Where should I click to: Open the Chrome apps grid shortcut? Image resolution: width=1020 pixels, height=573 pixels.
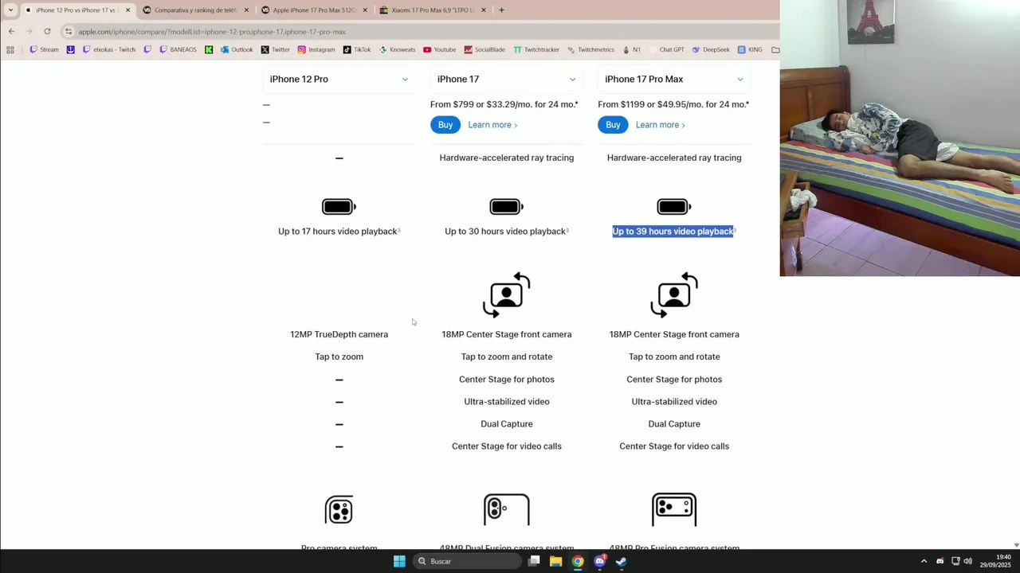coord(10,49)
